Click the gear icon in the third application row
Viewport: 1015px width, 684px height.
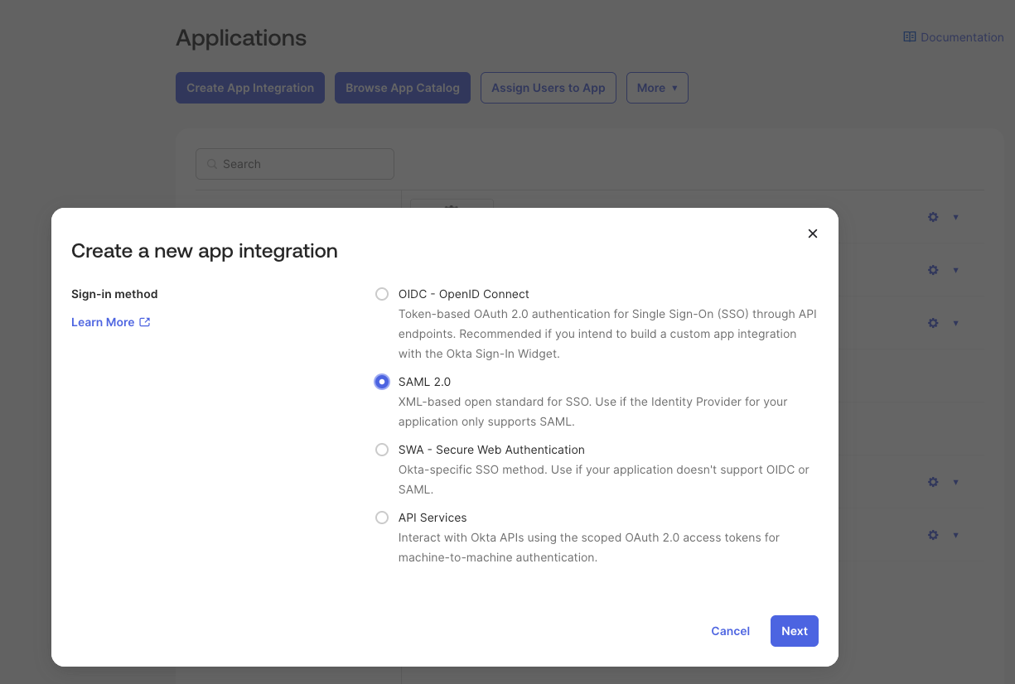point(933,323)
